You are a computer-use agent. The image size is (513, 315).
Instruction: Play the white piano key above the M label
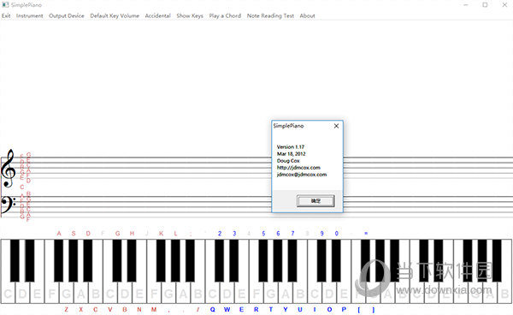(154, 293)
